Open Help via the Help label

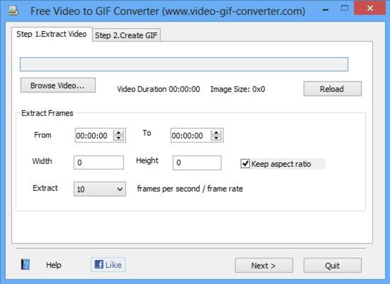pyautogui.click(x=54, y=265)
